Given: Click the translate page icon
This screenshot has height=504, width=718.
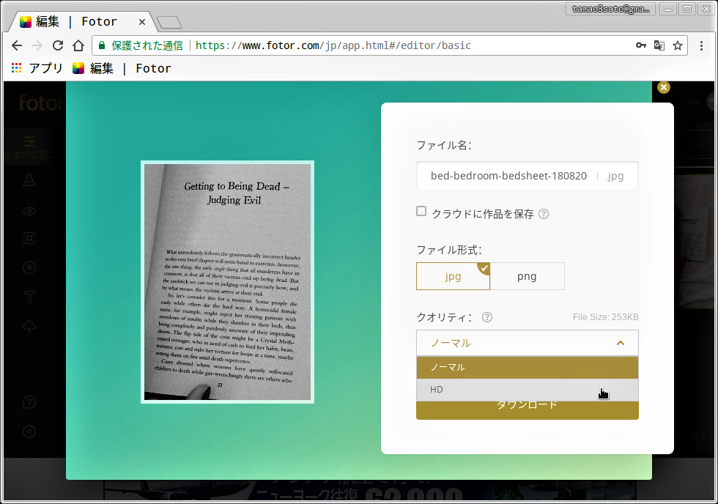Looking at the screenshot, I should (659, 45).
